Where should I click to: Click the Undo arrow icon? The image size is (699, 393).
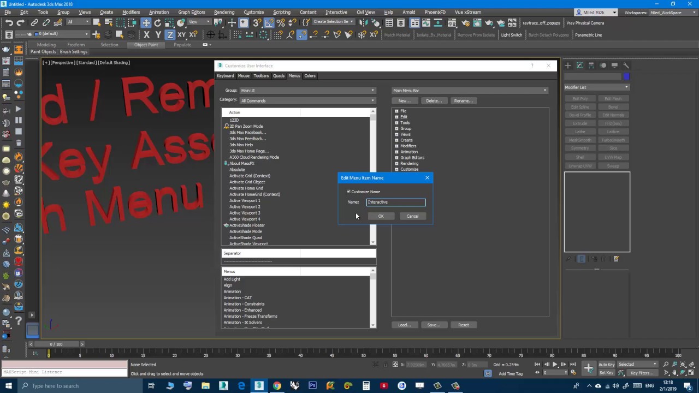click(9, 22)
